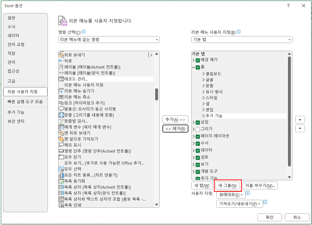This screenshot has height=225, width=312.
Task: Confirm with the 확인 button
Action: pyautogui.click(x=269, y=218)
